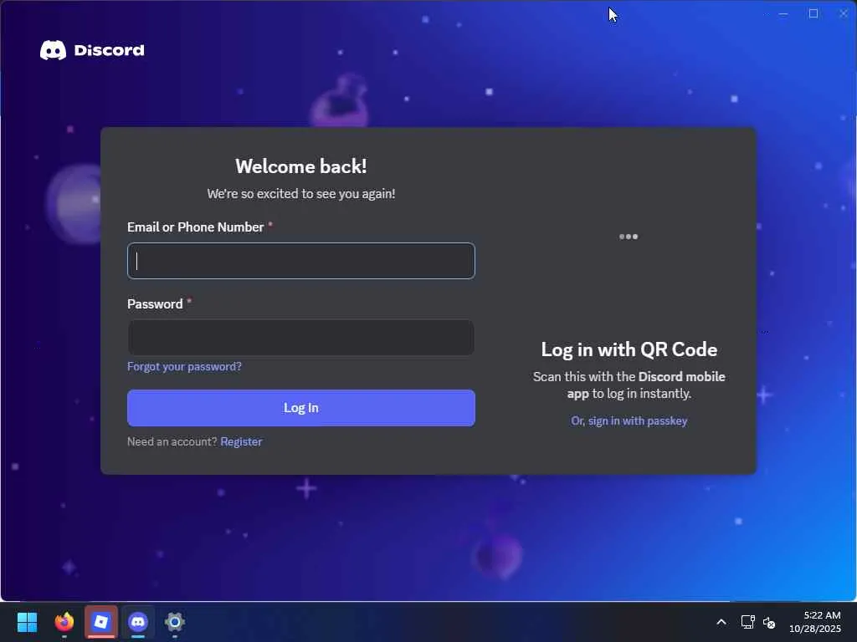
Task: Open the Windows Start menu
Action: pos(27,622)
